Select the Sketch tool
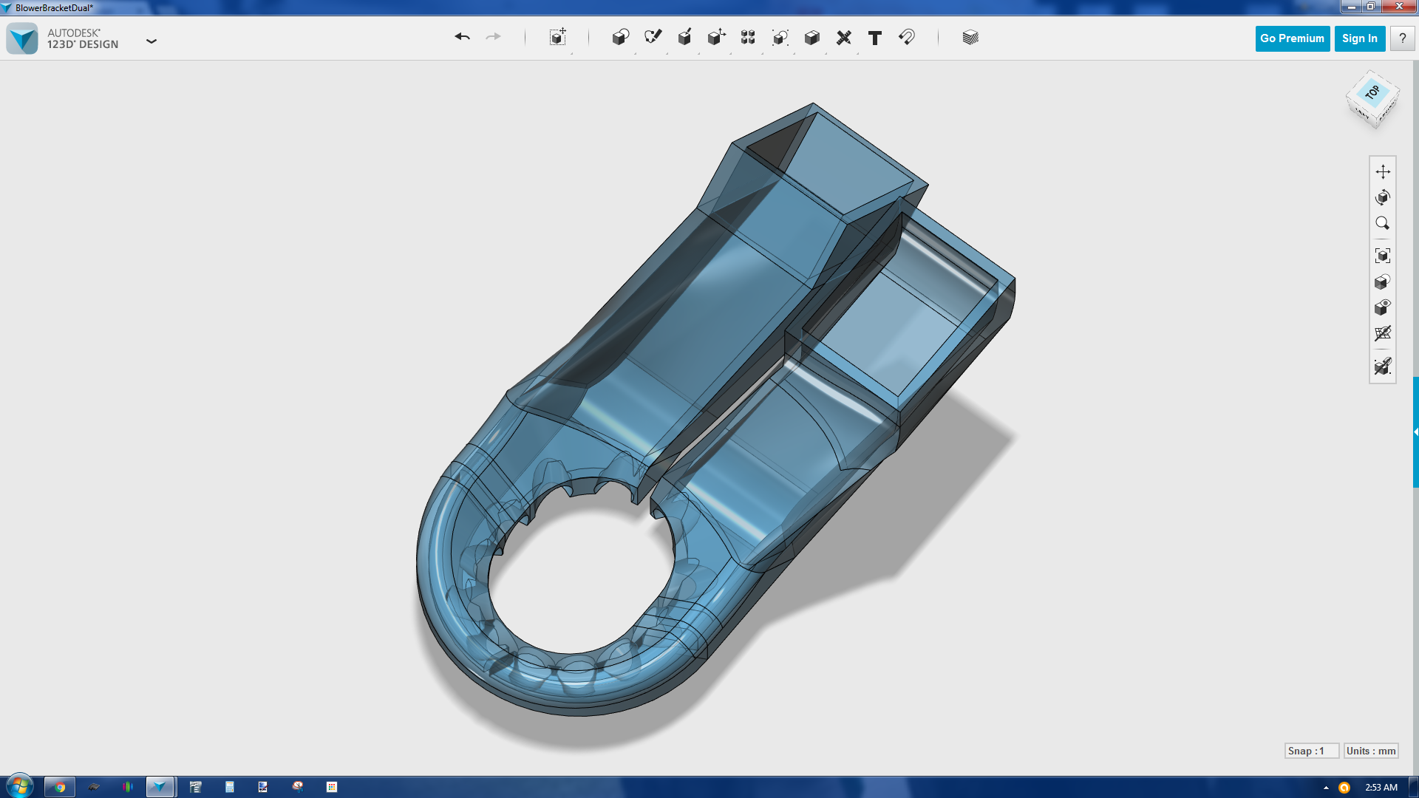This screenshot has width=1419, height=798. point(653,38)
